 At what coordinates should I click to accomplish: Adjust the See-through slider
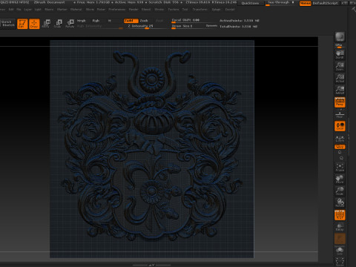[x=281, y=3]
